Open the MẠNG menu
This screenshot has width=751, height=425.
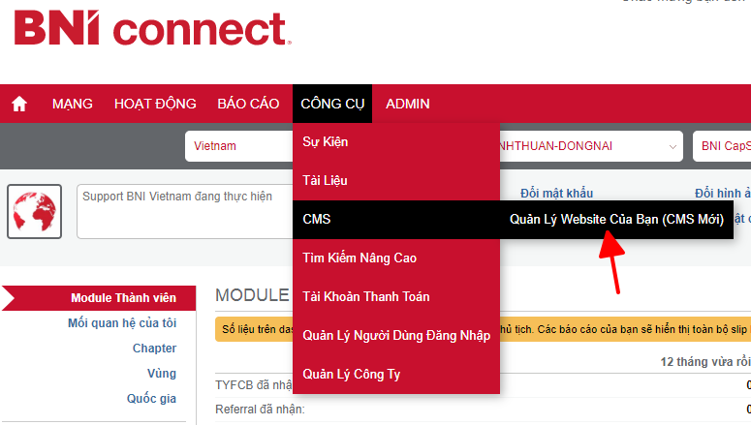73,104
